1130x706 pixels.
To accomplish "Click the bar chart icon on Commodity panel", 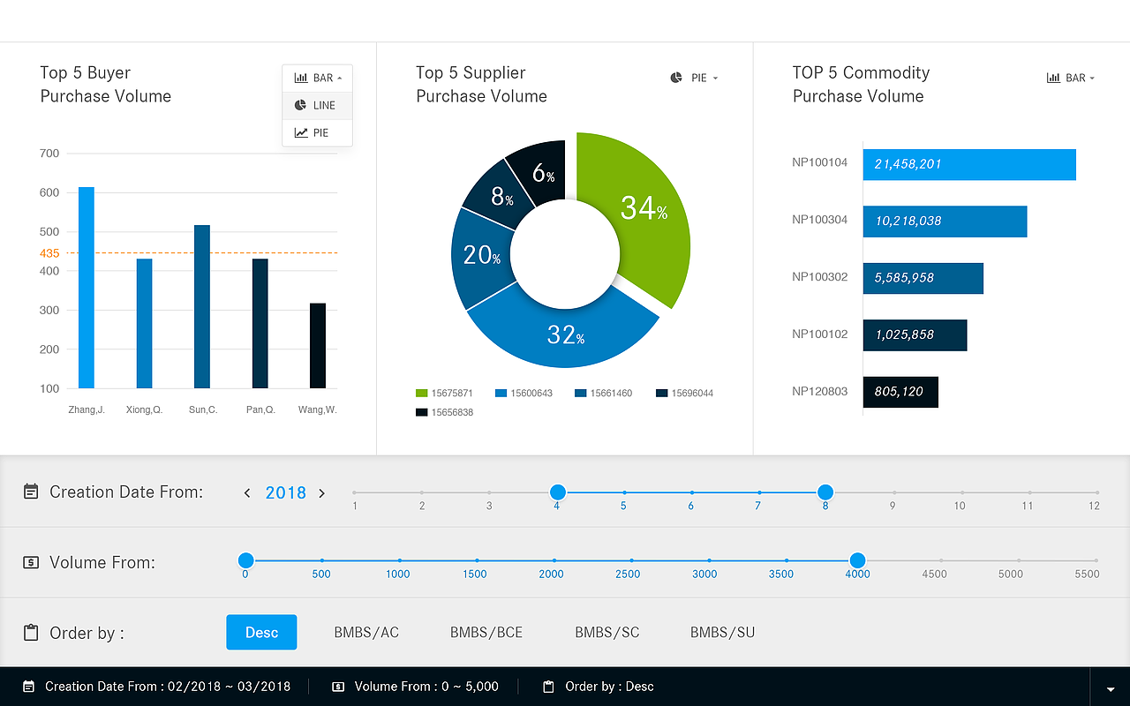I will [x=1053, y=78].
